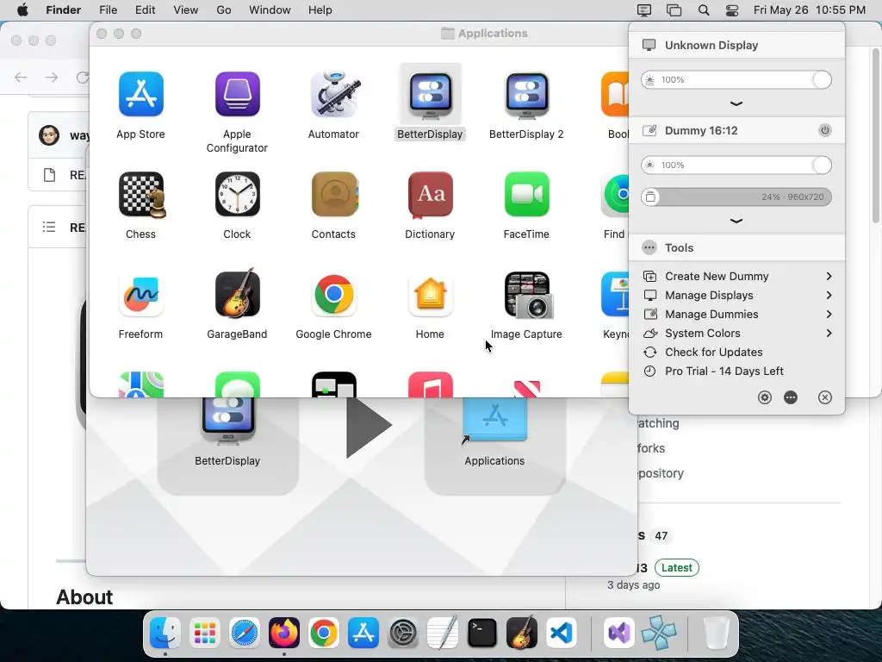Open Terminal from the Dock
882x662 pixels.
tap(482, 633)
